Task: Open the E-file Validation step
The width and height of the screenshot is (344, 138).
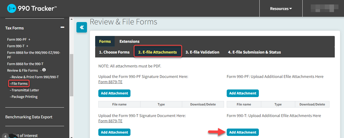Action: click(x=202, y=52)
